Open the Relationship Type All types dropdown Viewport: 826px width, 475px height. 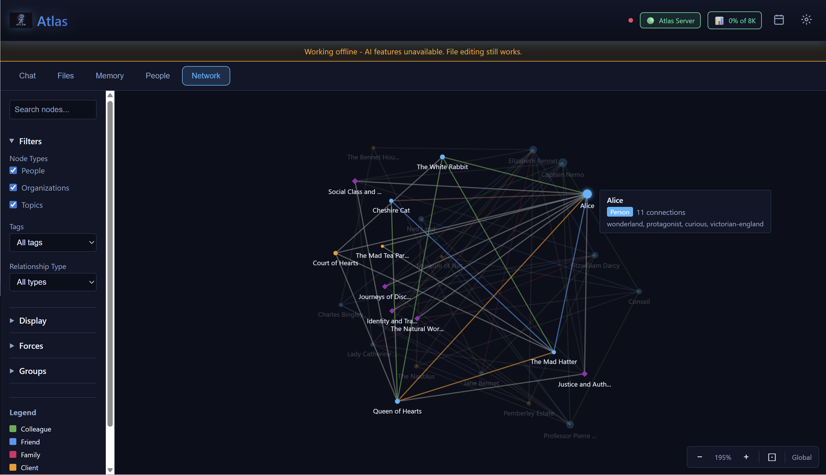pyautogui.click(x=53, y=282)
